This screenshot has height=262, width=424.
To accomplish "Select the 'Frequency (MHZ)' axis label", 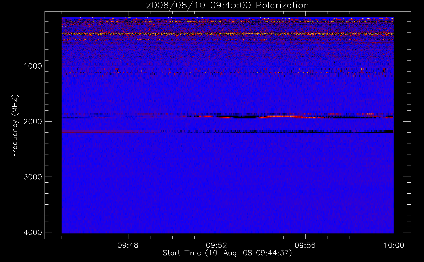I will [15, 126].
